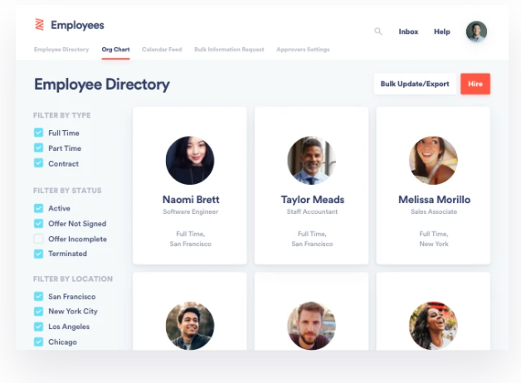Click the Staff Accountant title text
521x383 pixels.
[312, 211]
